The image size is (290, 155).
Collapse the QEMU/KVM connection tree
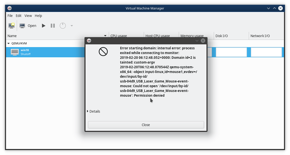[x=9, y=43]
